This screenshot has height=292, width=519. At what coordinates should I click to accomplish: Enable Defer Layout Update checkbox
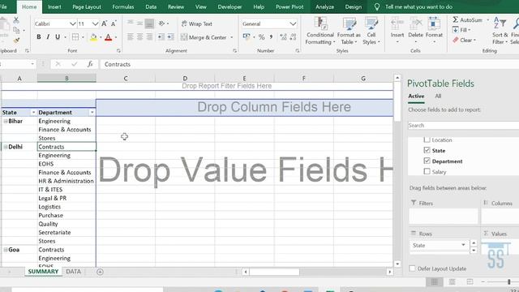[x=412, y=268]
